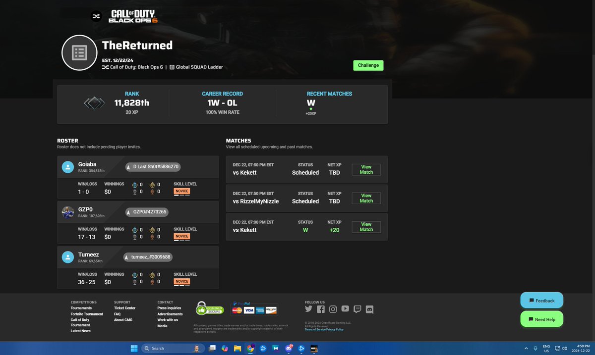View Match for 07:00 PM vs Kekett

click(366, 227)
